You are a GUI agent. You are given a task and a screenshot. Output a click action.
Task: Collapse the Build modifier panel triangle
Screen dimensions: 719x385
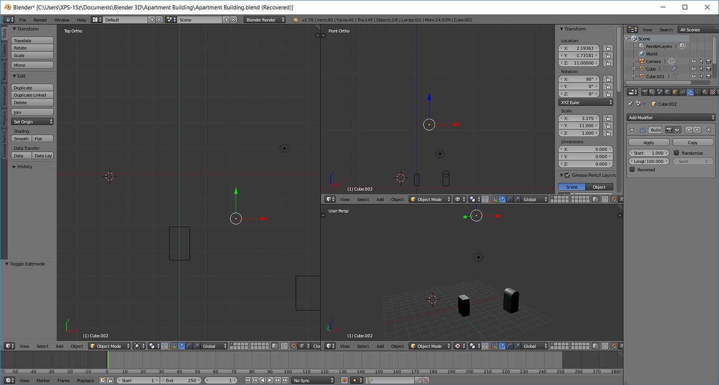[x=632, y=130]
